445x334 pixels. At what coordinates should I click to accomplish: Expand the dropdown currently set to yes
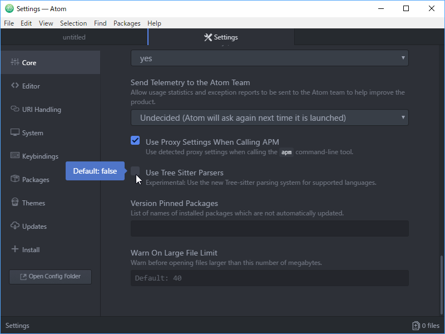tap(269, 58)
